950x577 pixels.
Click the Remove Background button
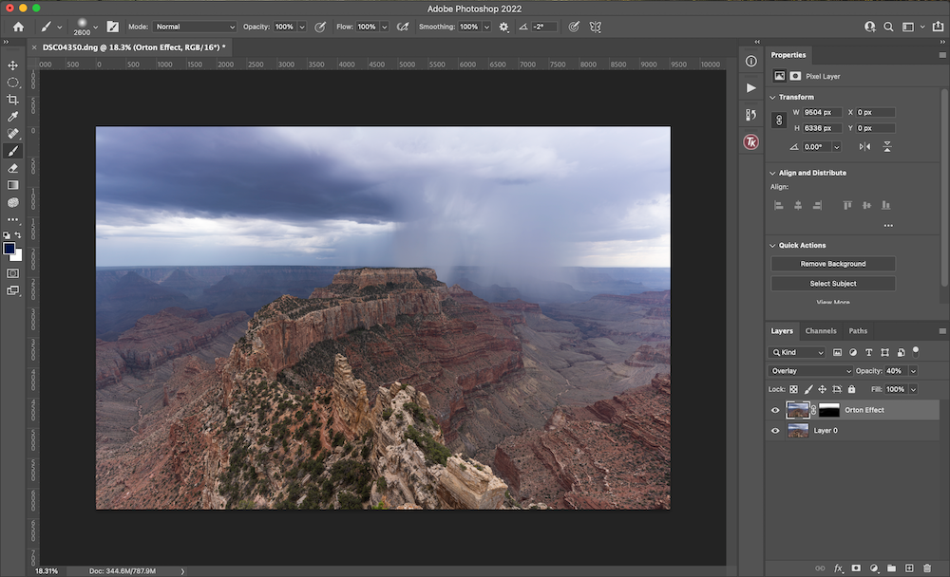pos(832,263)
